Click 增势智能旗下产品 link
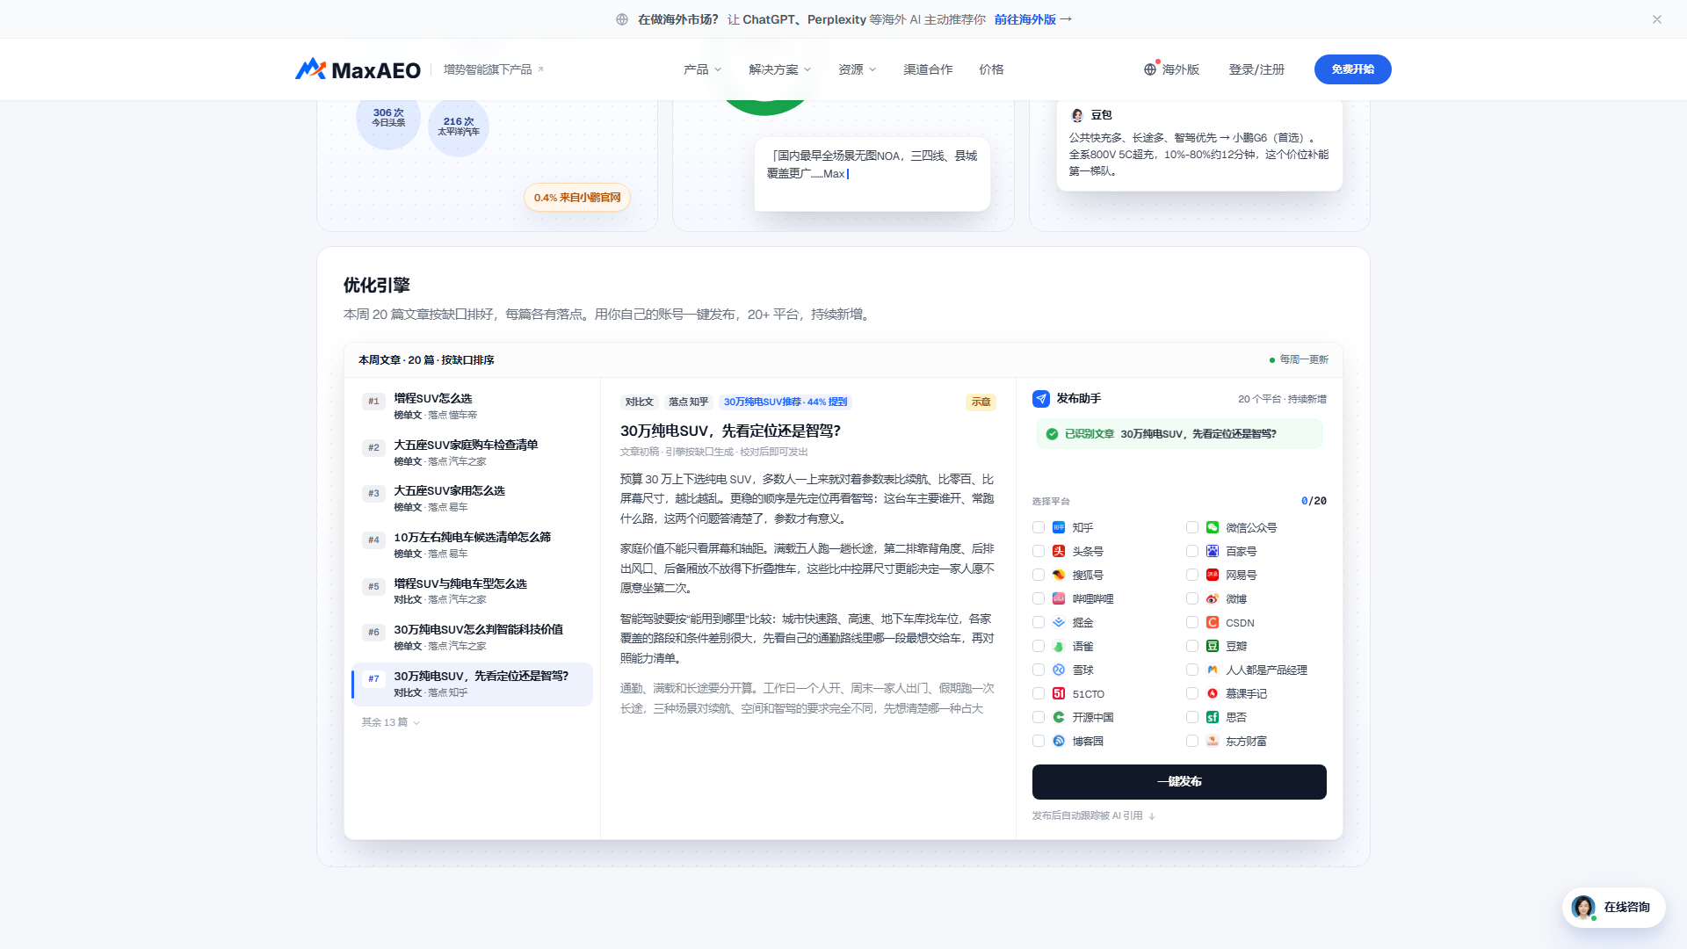The image size is (1687, 949). [x=494, y=69]
